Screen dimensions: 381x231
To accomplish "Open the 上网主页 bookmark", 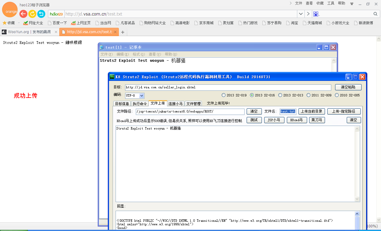I will pos(81,23).
